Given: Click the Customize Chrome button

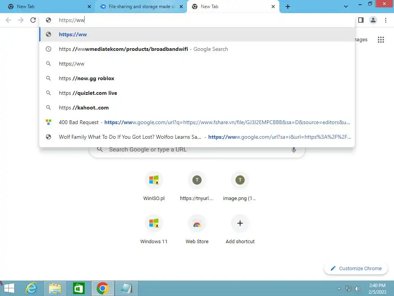Looking at the screenshot, I should (x=356, y=269).
